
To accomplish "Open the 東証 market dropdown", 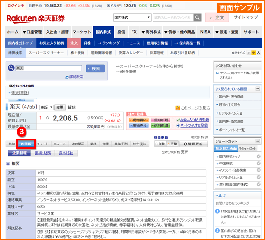I will [x=46, y=107].
